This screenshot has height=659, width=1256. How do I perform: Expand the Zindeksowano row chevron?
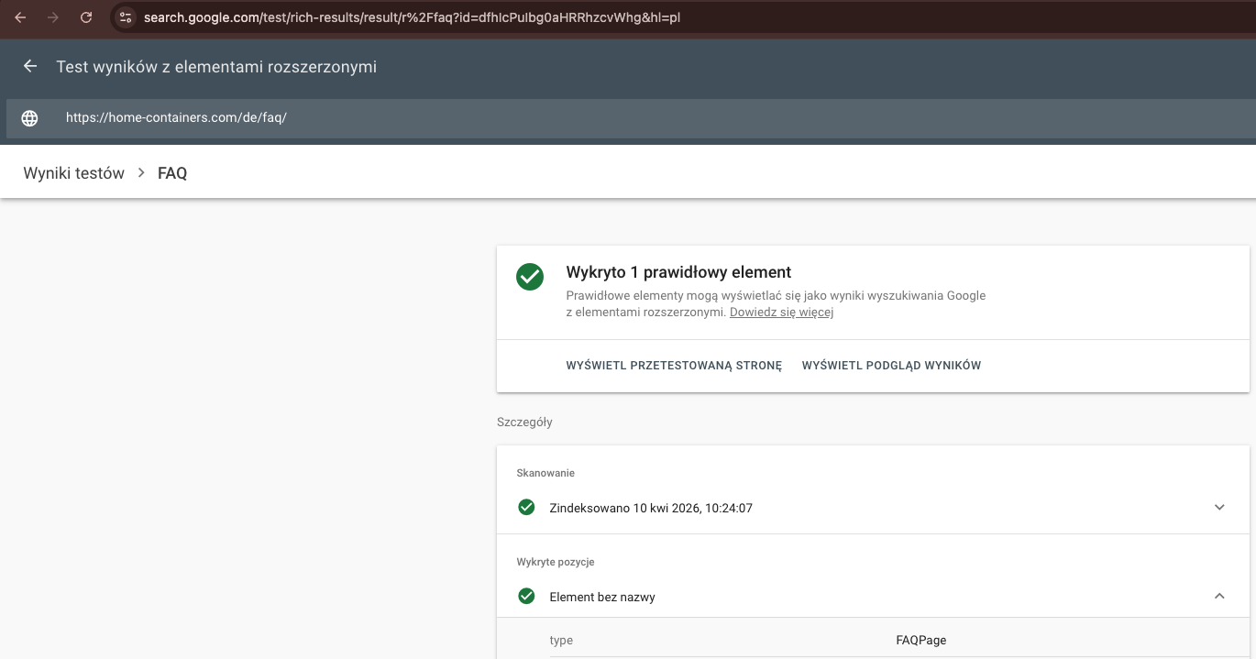[1219, 507]
